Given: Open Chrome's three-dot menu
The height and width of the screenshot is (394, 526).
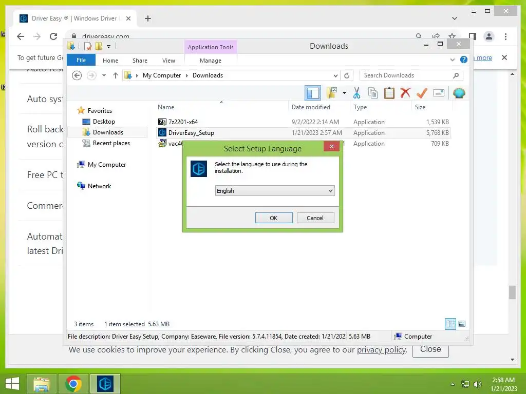Looking at the screenshot, I should [505, 36].
